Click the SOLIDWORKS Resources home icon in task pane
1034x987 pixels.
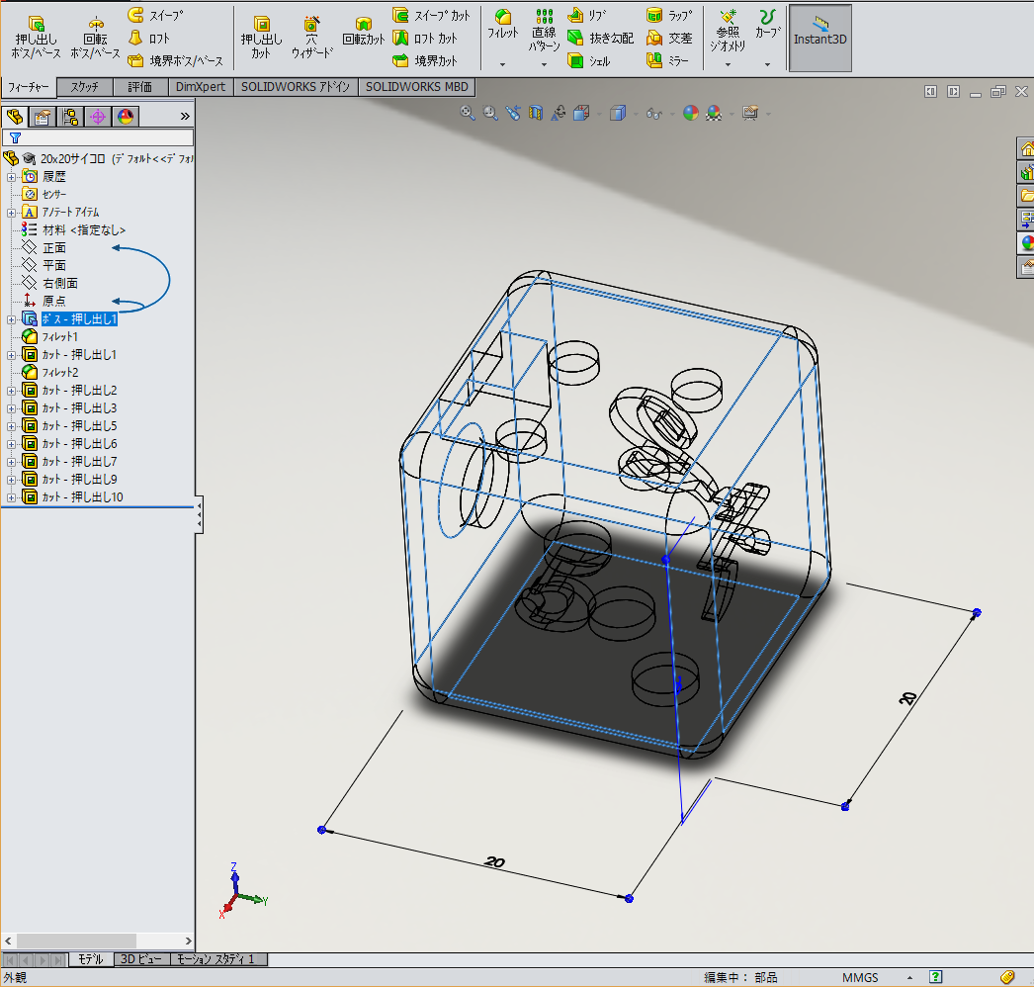(1027, 149)
